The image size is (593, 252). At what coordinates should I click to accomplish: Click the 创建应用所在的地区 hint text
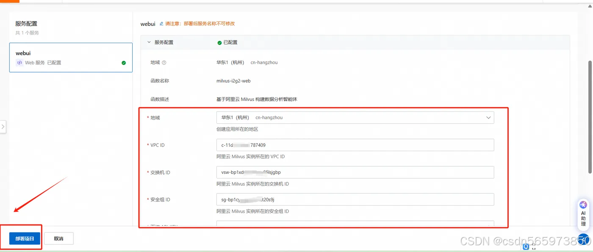click(x=237, y=129)
